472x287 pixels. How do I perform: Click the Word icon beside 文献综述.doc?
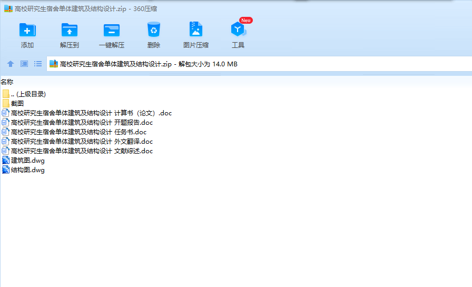(5, 151)
